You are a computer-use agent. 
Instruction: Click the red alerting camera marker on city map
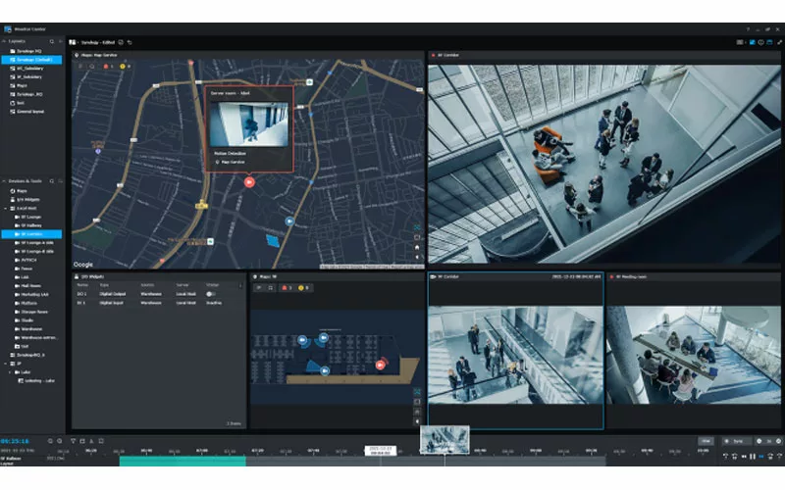(249, 182)
